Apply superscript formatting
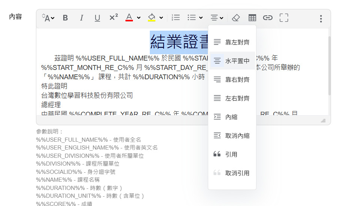 coord(113,18)
